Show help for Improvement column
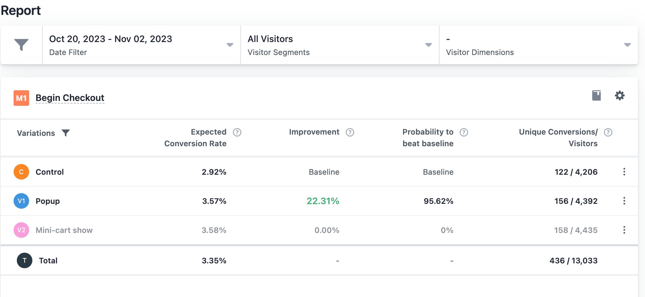This screenshot has height=297, width=645. pos(350,132)
